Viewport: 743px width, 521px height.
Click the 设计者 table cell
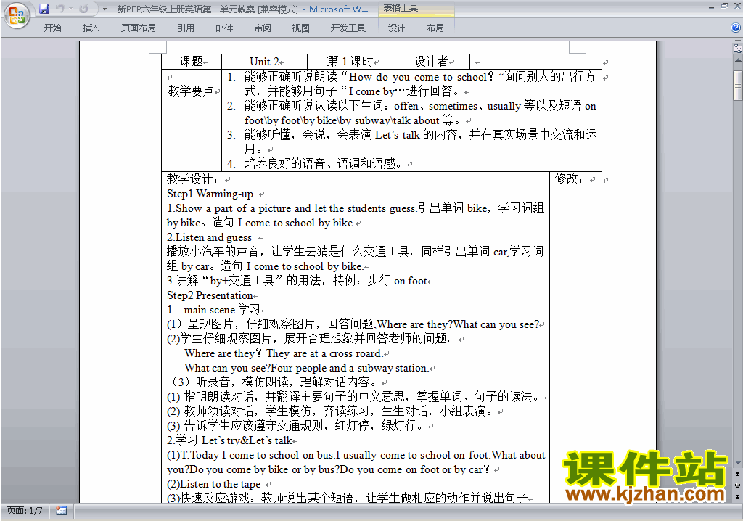click(431, 61)
